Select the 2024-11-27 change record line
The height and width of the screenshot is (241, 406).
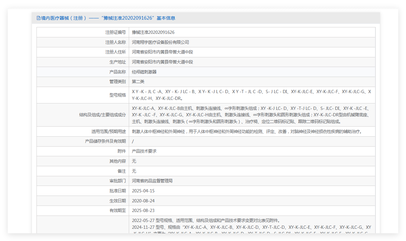point(251,227)
